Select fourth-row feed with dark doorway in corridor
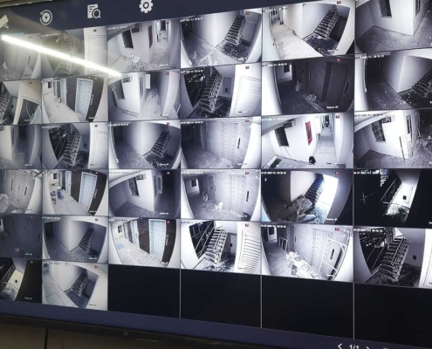This screenshot has height=349, width=432. pyautogui.click(x=145, y=194)
